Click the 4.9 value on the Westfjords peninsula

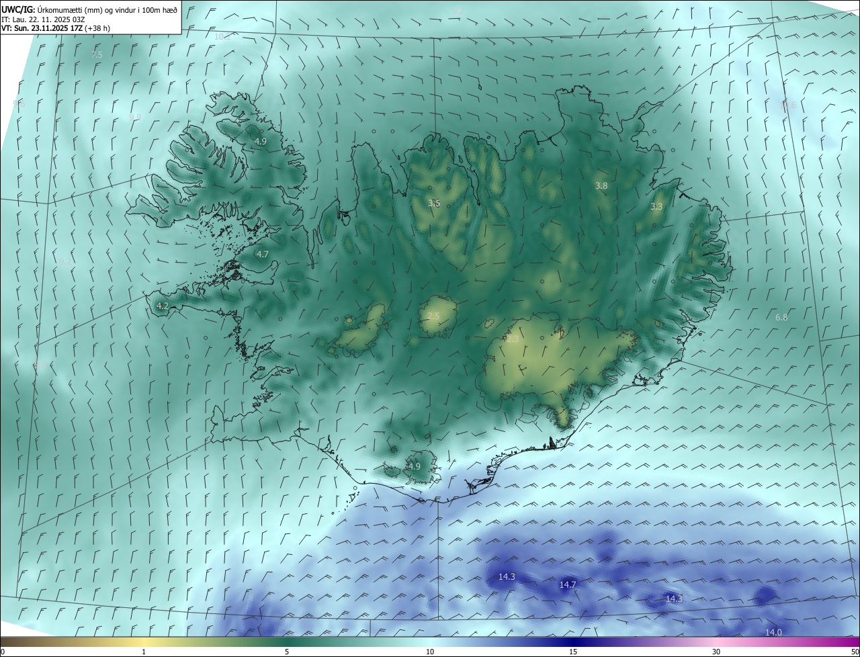[x=261, y=142]
